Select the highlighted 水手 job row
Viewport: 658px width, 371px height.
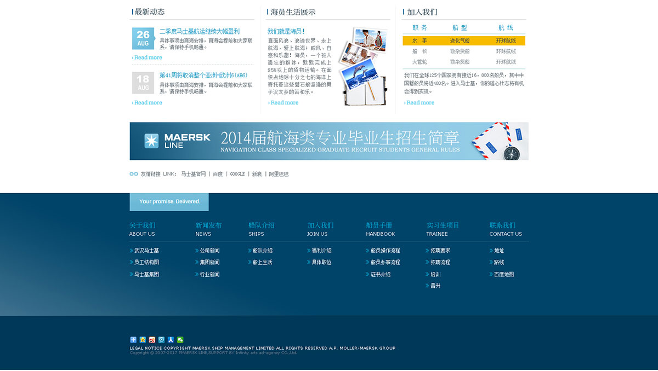tap(464, 40)
